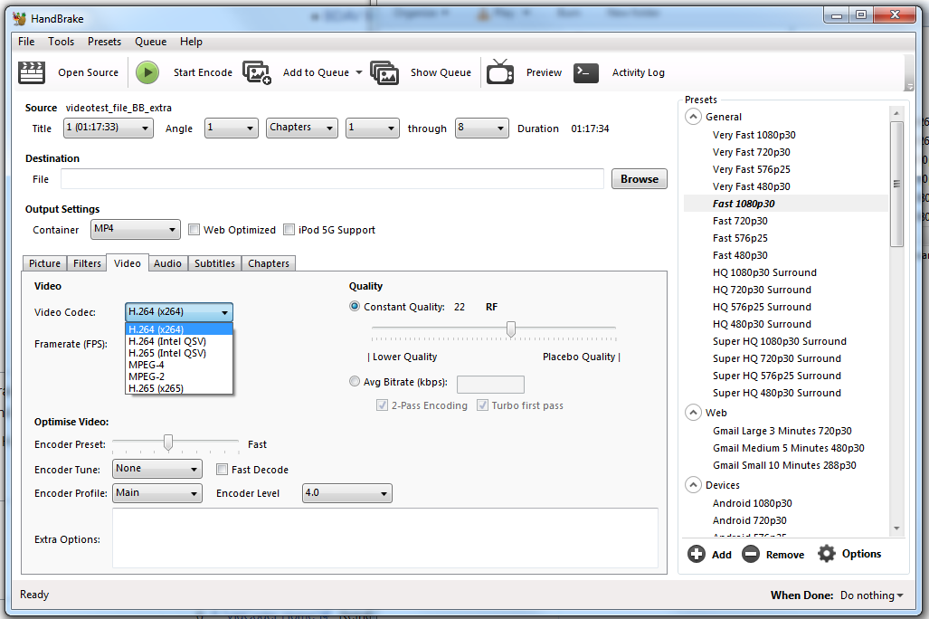Choose MPEG-4 from the codec list
Screen dimensions: 929x619
pos(179,365)
